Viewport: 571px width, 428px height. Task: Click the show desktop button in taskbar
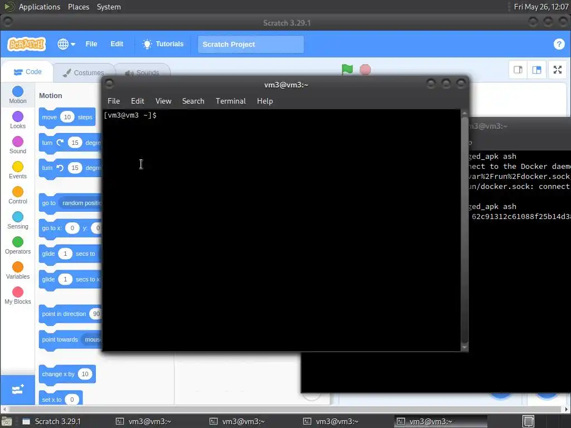pyautogui.click(x=7, y=421)
